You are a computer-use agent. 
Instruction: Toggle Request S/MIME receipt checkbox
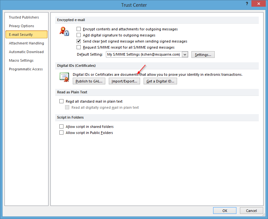pos(78,47)
